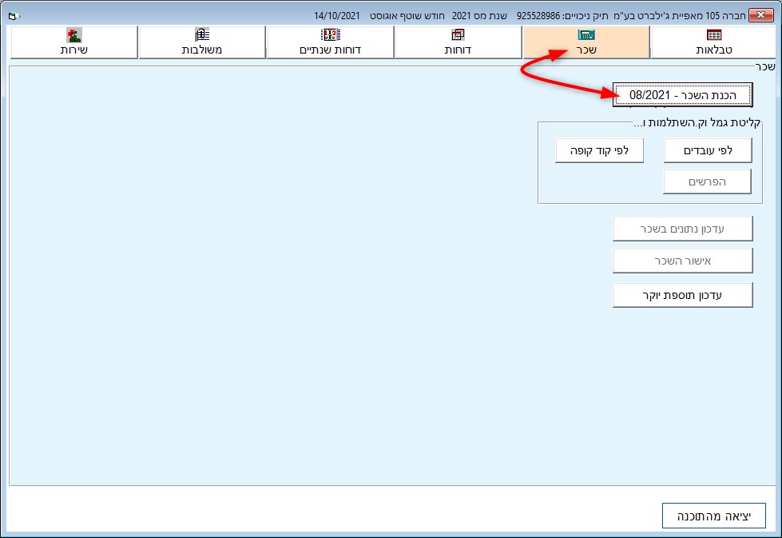Click the לפי קוד קופה button

[599, 151]
